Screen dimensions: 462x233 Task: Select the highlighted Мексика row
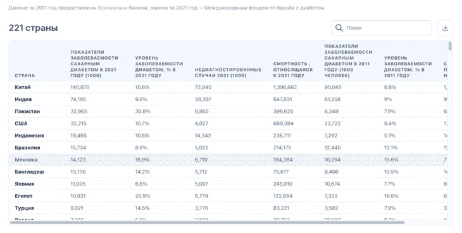click(x=228, y=160)
